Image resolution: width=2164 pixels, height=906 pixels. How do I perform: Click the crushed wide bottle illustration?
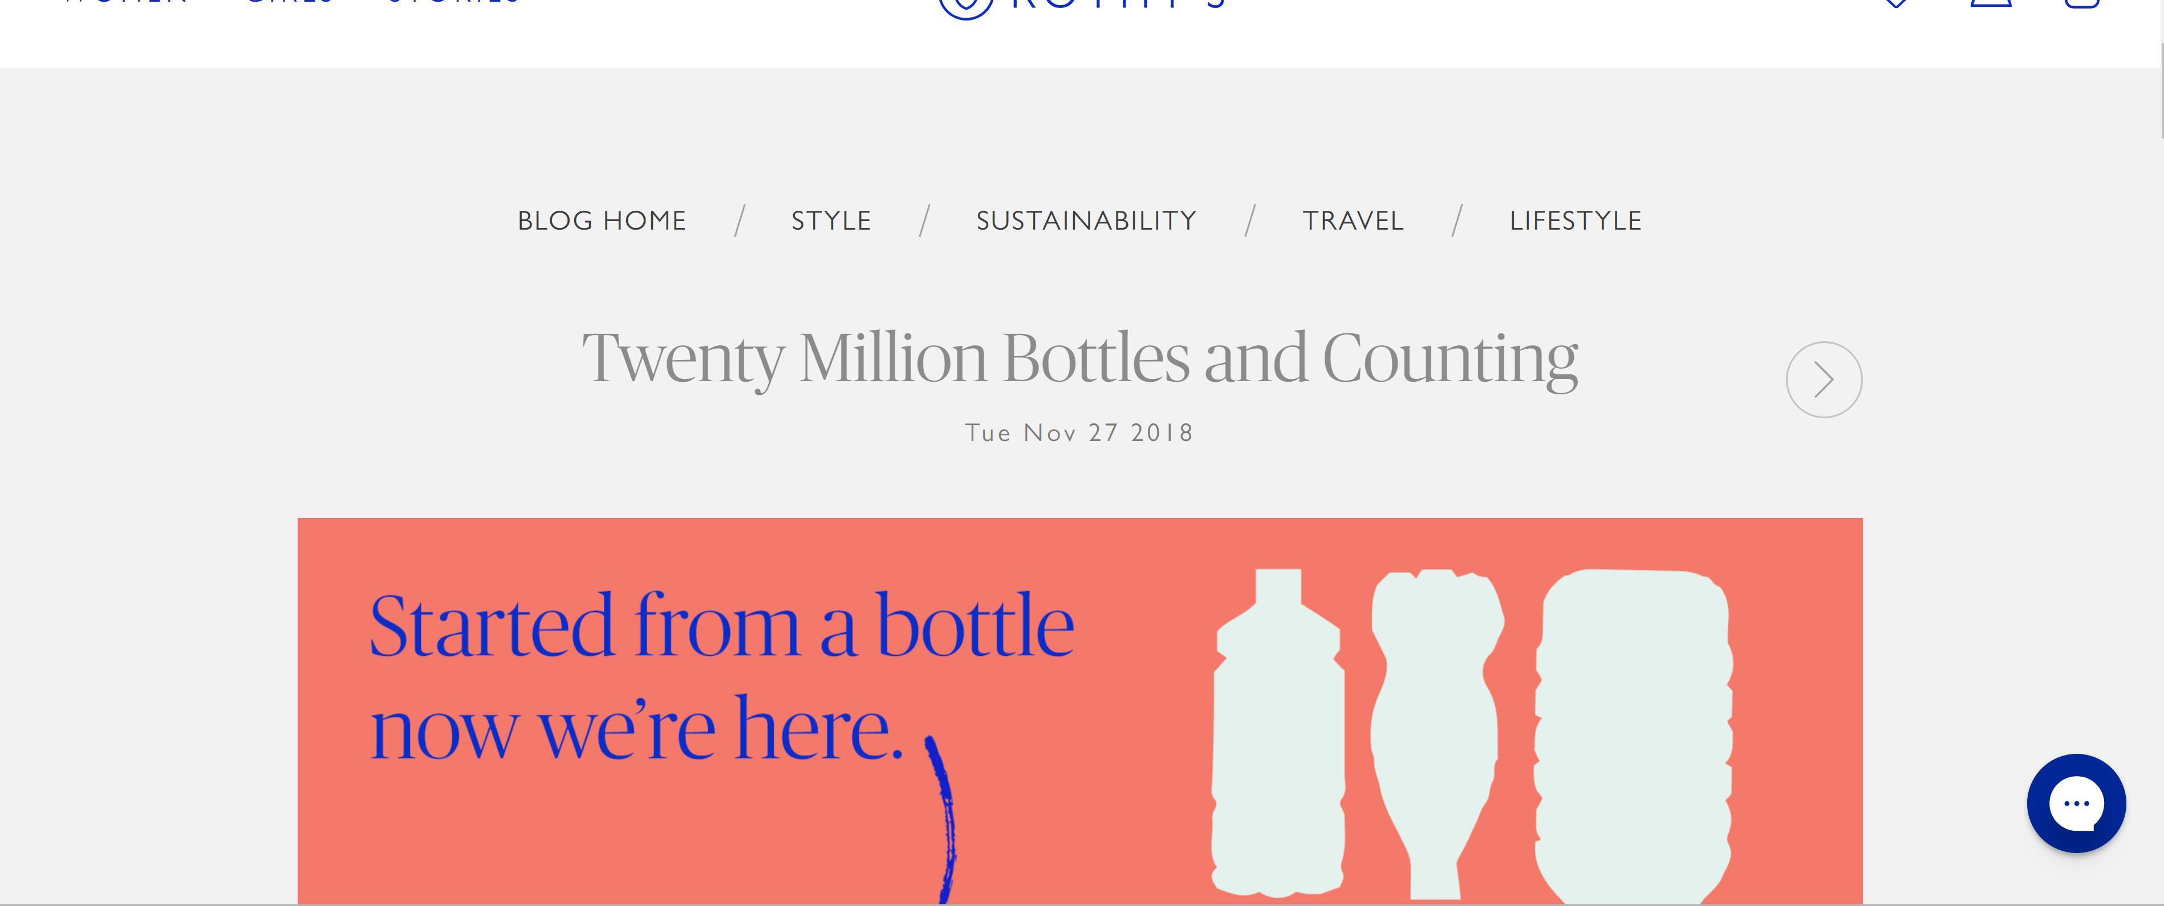coord(1633,736)
